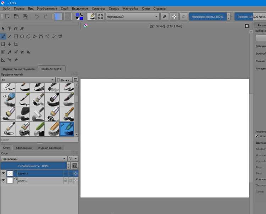Toggle the checkbox in color management panel
266x214 pixels.
(x=257, y=136)
